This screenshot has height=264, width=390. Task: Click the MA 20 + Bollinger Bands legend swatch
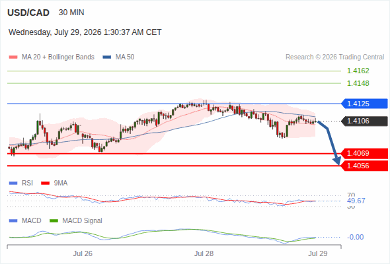pos(13,57)
